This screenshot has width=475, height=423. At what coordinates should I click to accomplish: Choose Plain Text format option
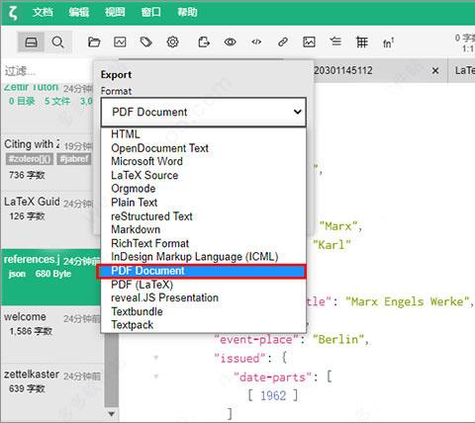pyautogui.click(x=204, y=203)
